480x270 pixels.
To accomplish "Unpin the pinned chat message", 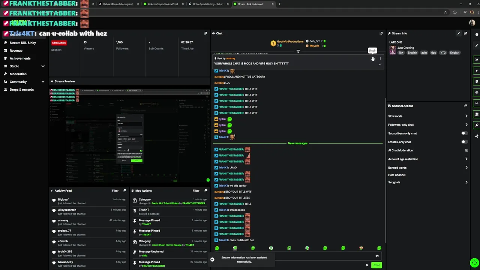I will (373, 58).
